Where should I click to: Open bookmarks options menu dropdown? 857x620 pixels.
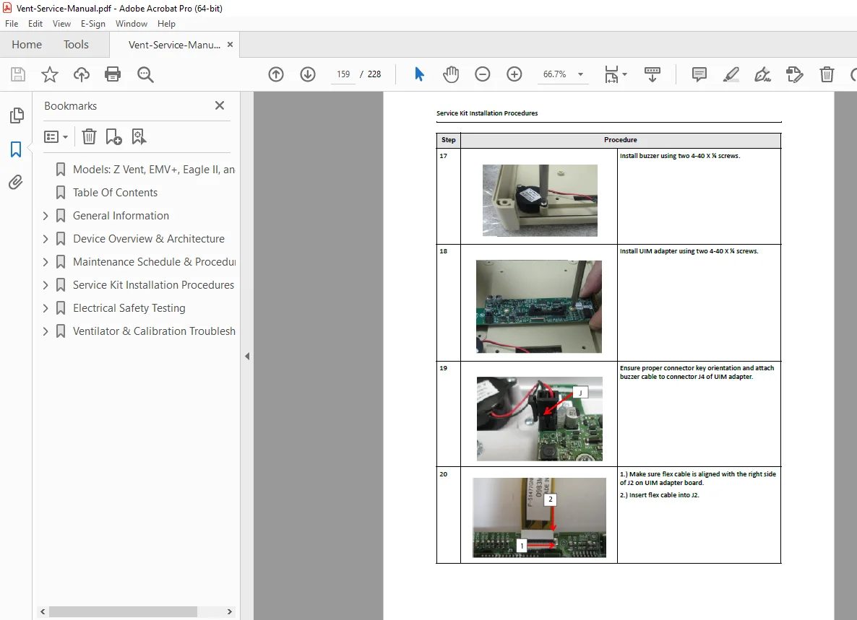pyautogui.click(x=56, y=136)
